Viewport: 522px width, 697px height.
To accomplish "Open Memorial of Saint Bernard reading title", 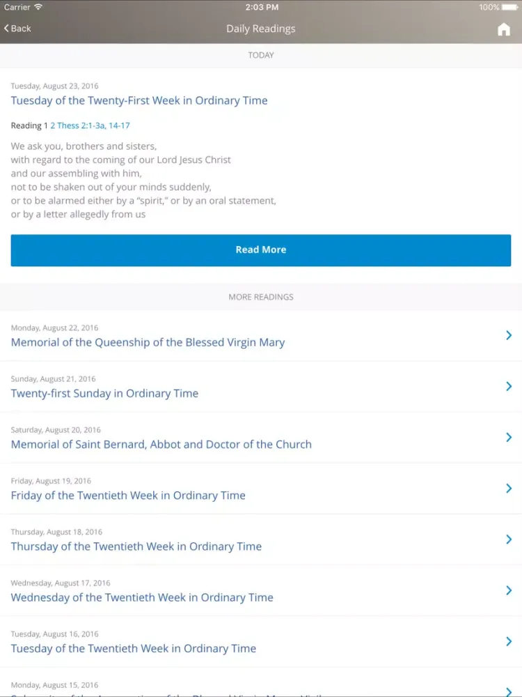I will click(161, 444).
